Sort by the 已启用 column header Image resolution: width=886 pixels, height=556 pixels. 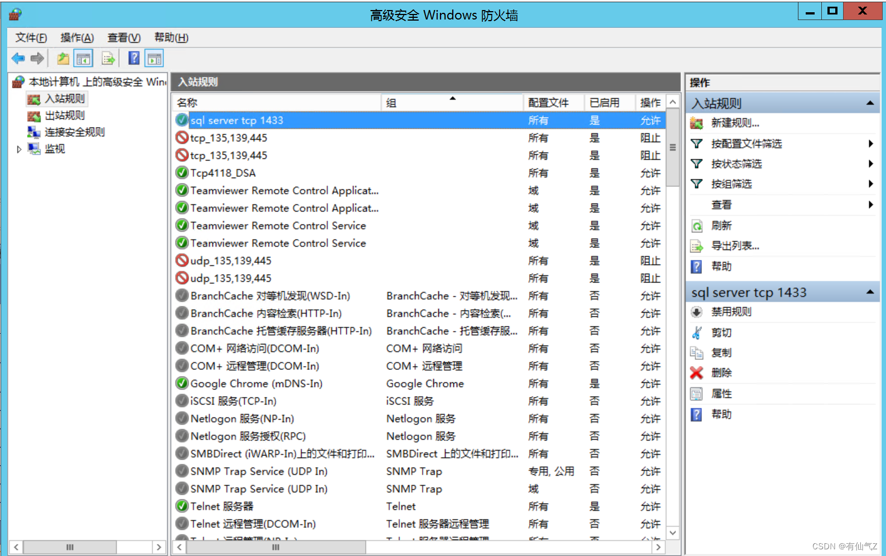point(609,103)
